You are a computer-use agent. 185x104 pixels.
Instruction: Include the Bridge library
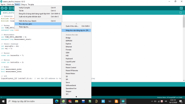[76, 38]
